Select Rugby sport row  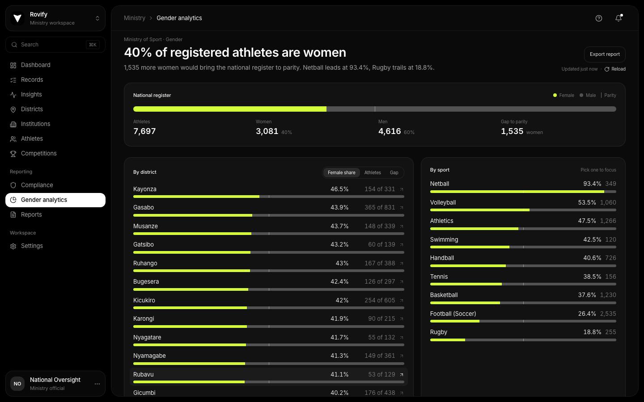[x=523, y=335]
